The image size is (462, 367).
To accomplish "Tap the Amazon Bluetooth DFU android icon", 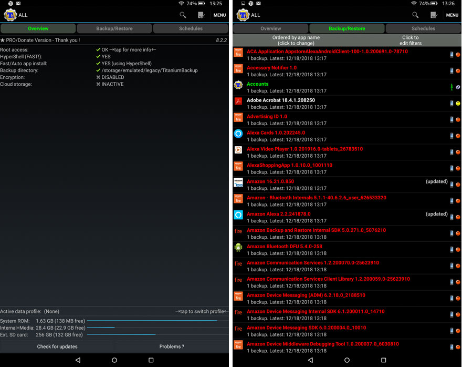I will (238, 247).
